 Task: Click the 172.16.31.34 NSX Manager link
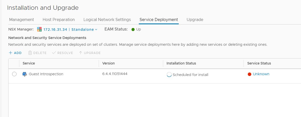[55, 29]
